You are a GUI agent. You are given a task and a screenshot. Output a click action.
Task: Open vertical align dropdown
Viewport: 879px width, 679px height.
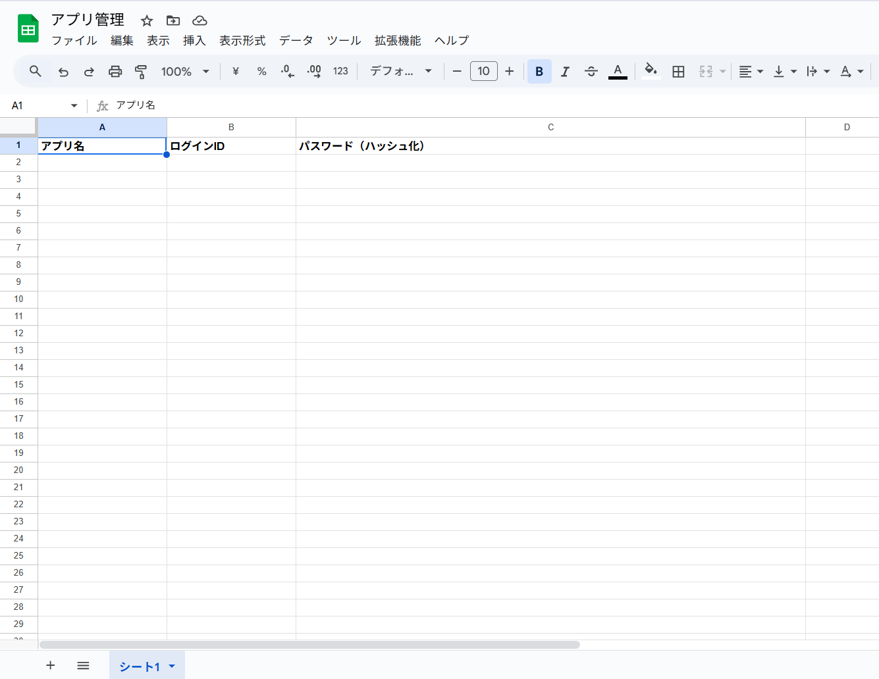pyautogui.click(x=784, y=71)
